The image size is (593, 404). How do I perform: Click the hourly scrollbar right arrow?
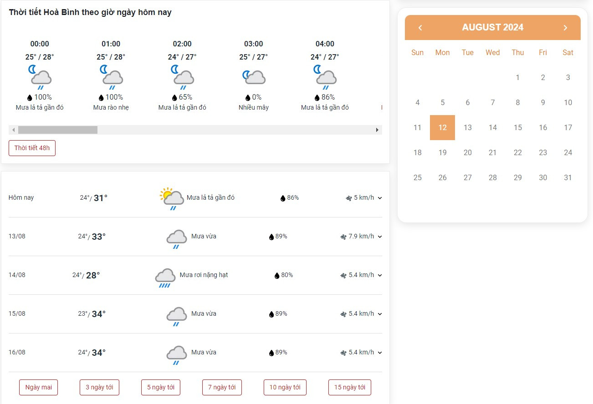pos(377,130)
